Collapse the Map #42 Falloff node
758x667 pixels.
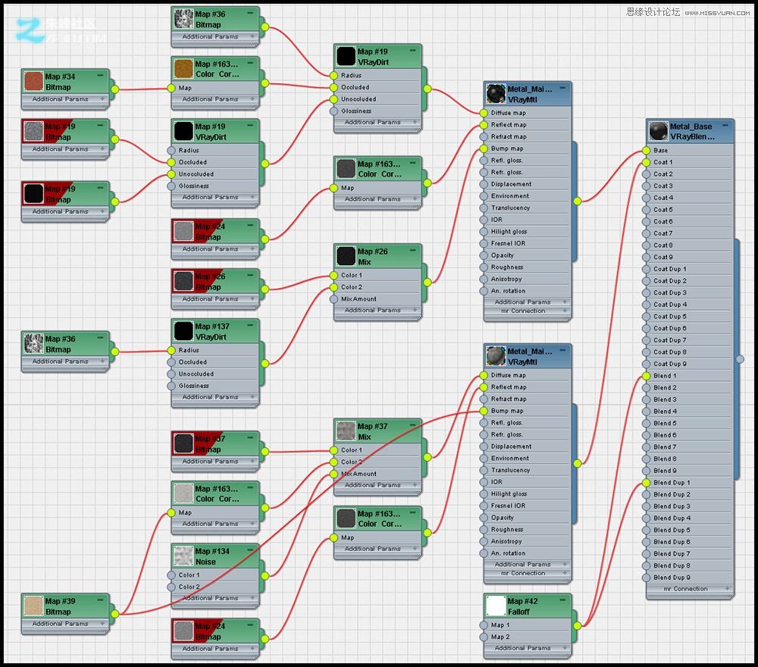click(x=562, y=600)
